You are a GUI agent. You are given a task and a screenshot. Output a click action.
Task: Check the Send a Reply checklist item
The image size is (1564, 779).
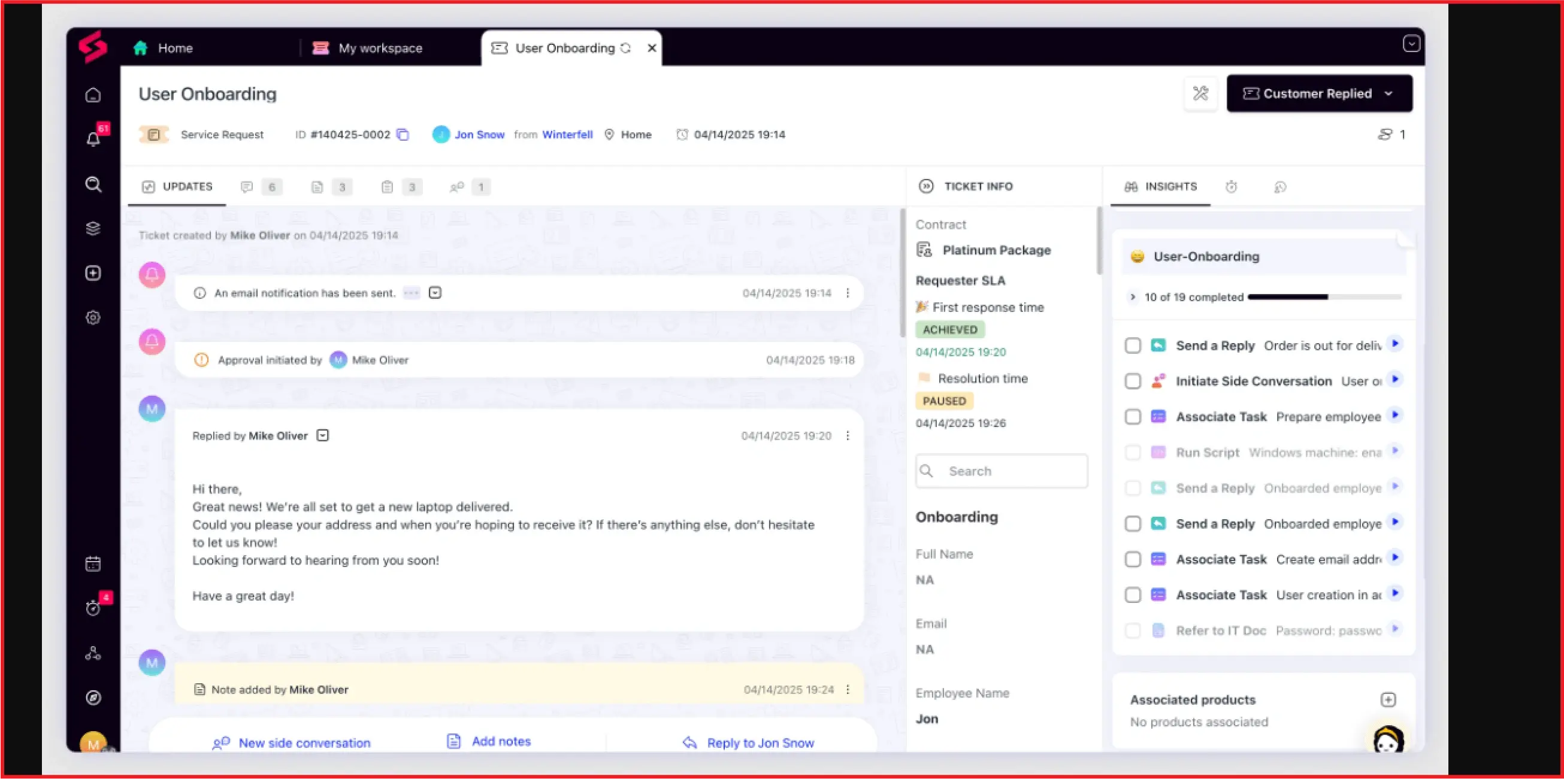coord(1132,345)
